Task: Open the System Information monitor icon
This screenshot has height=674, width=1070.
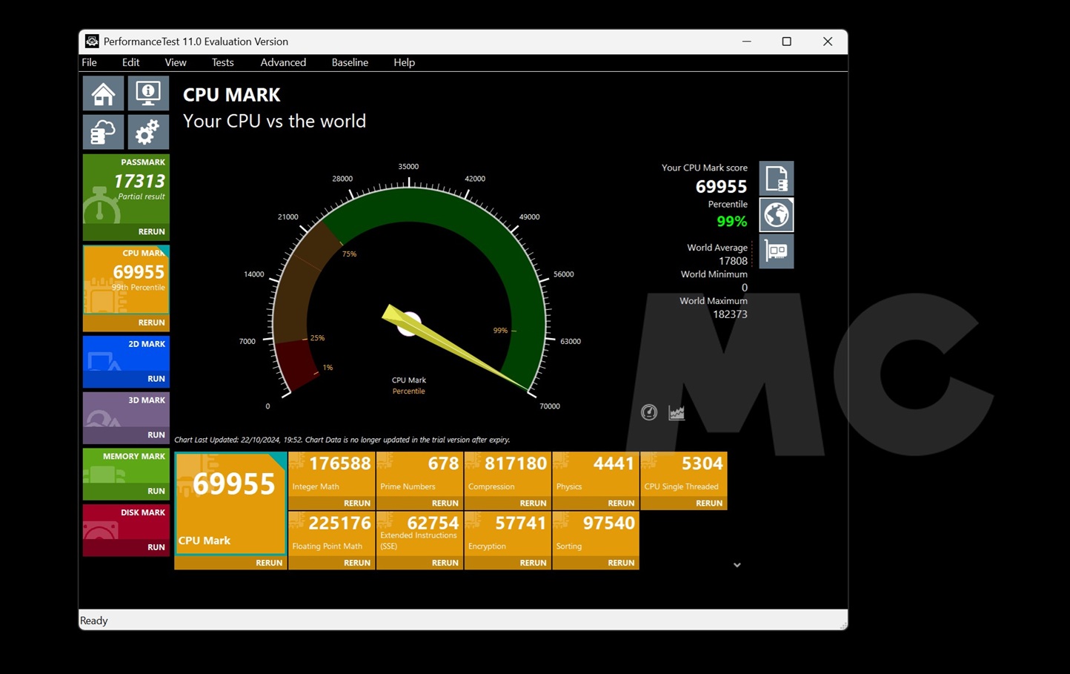Action: coord(148,93)
